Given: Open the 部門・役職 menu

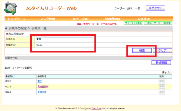Looking at the screenshot, I should tap(80, 19).
